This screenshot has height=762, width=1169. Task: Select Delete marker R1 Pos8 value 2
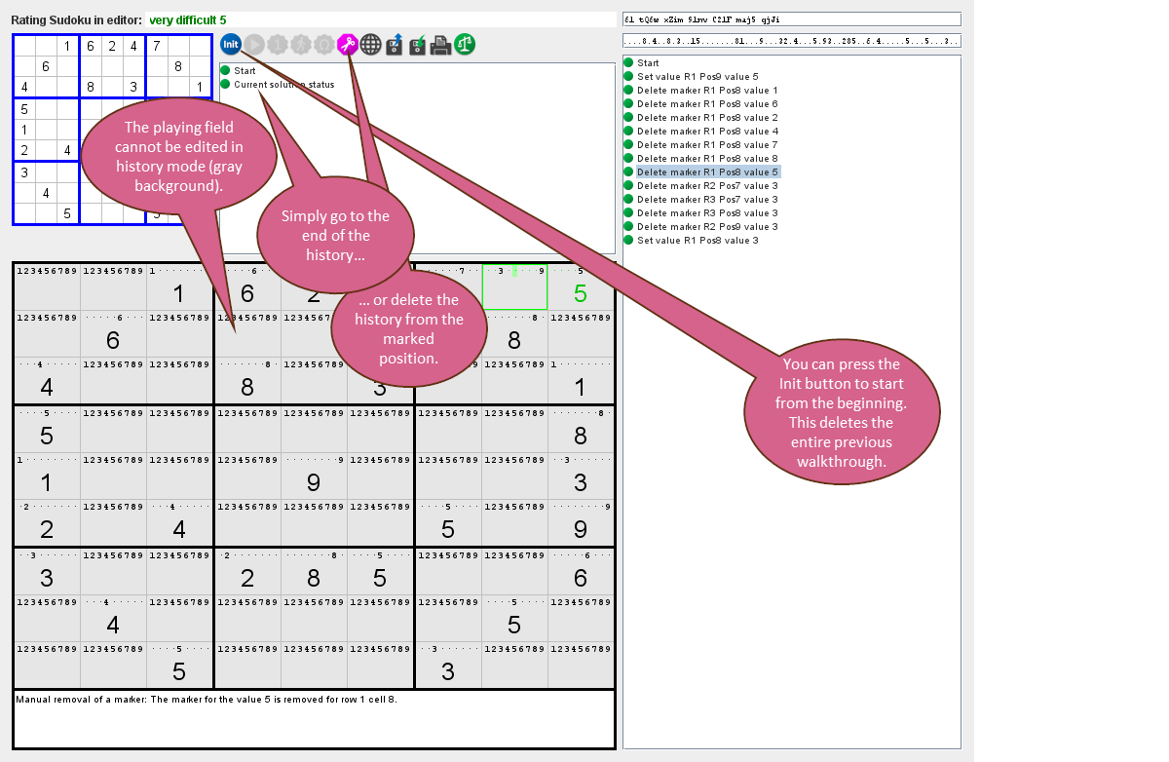click(x=707, y=118)
